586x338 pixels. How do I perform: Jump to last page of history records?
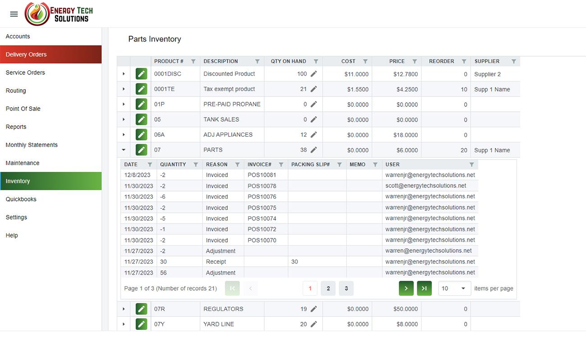424,288
